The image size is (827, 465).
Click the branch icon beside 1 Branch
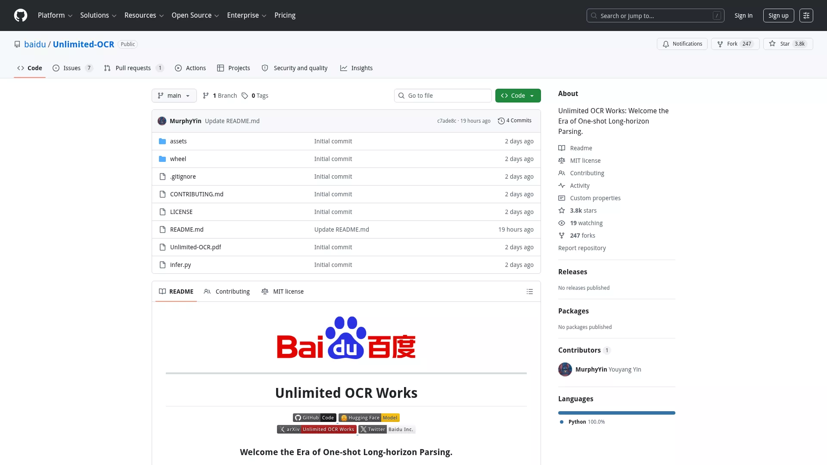206,96
